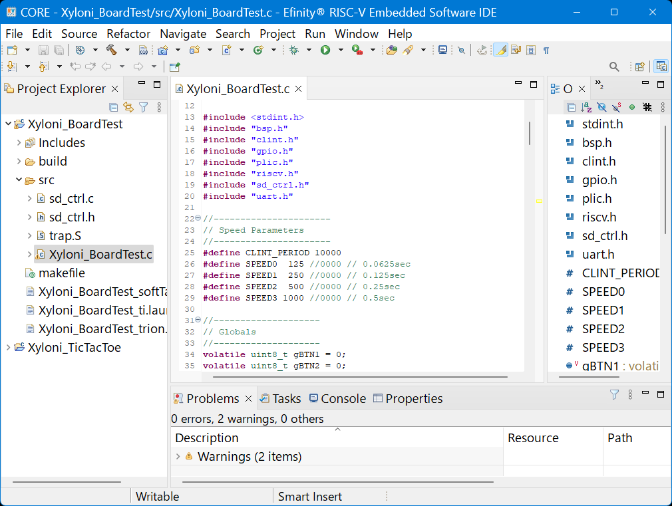This screenshot has width=672, height=506.
Task: Click the Save icon in toolbar
Action: tap(43, 50)
